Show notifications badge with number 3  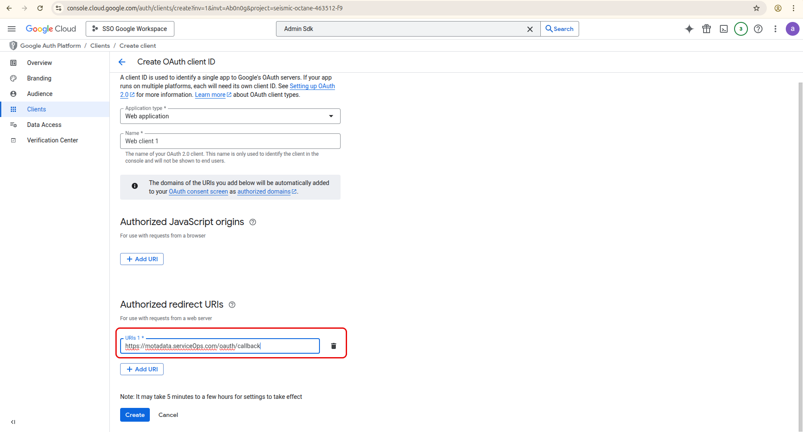[741, 29]
